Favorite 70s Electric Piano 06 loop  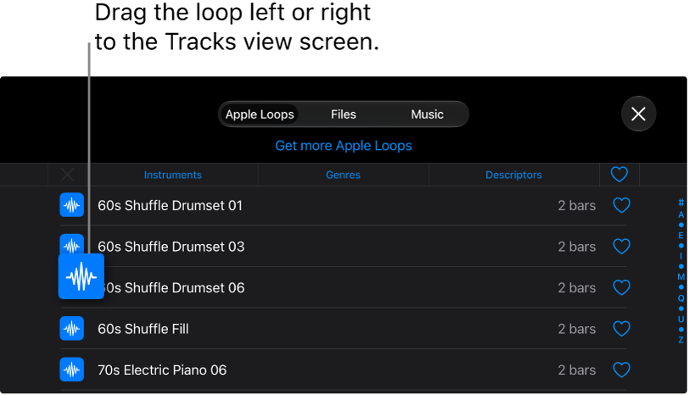tap(621, 370)
